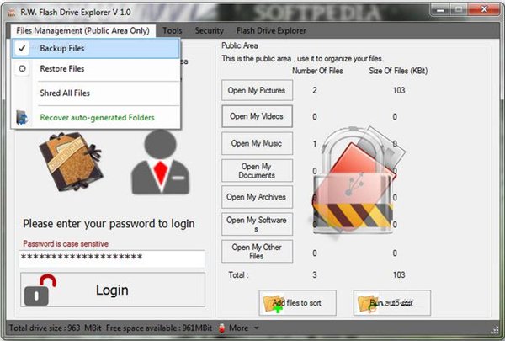Click Add files to sort button

[298, 303]
